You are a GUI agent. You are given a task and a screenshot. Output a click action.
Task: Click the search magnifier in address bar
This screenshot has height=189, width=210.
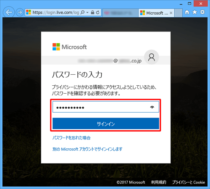click(x=83, y=12)
